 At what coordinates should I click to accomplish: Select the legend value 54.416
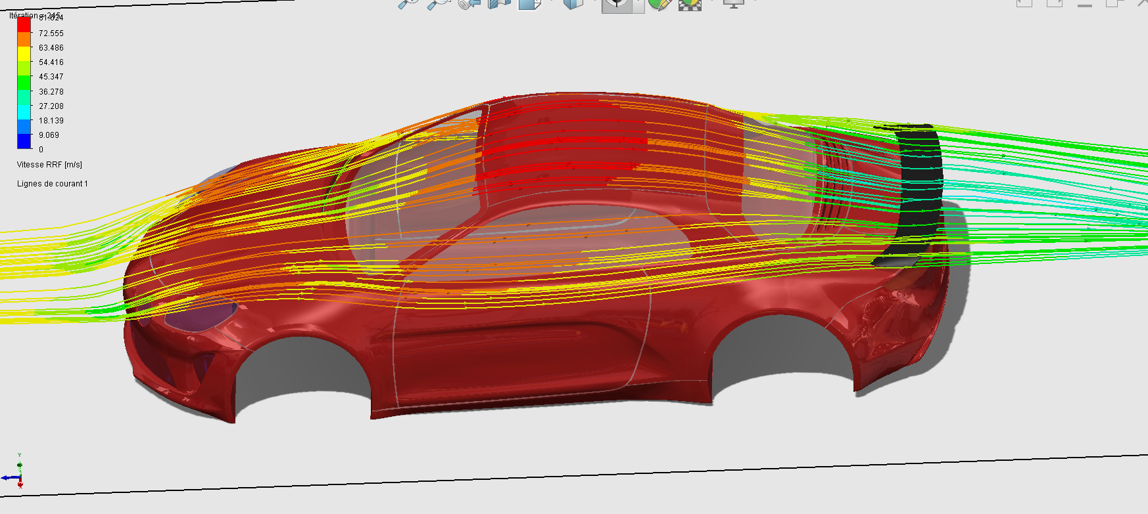click(51, 62)
